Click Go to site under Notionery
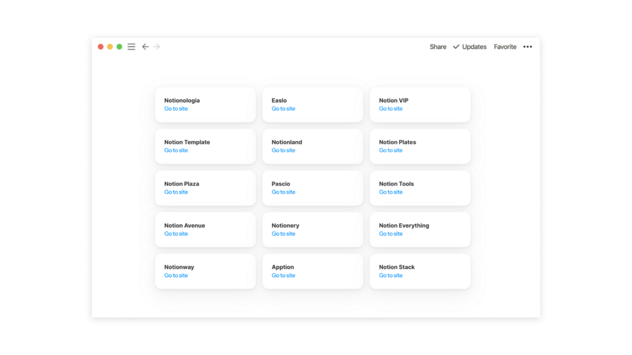Screen dimensions: 632x355 point(284,234)
